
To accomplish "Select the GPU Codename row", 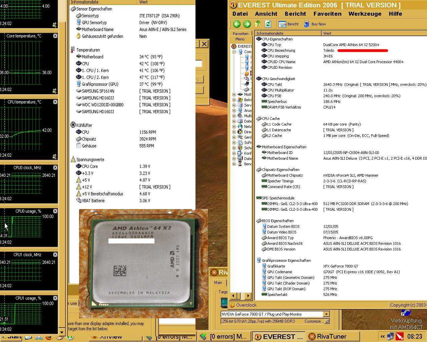I will point(341,272).
